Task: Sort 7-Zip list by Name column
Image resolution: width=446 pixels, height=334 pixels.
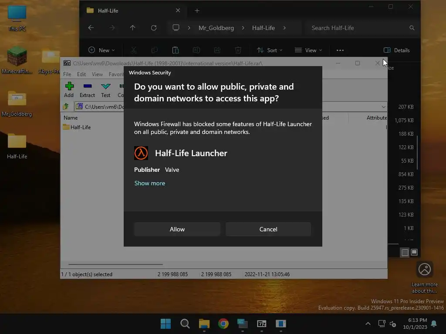Action: point(71,117)
